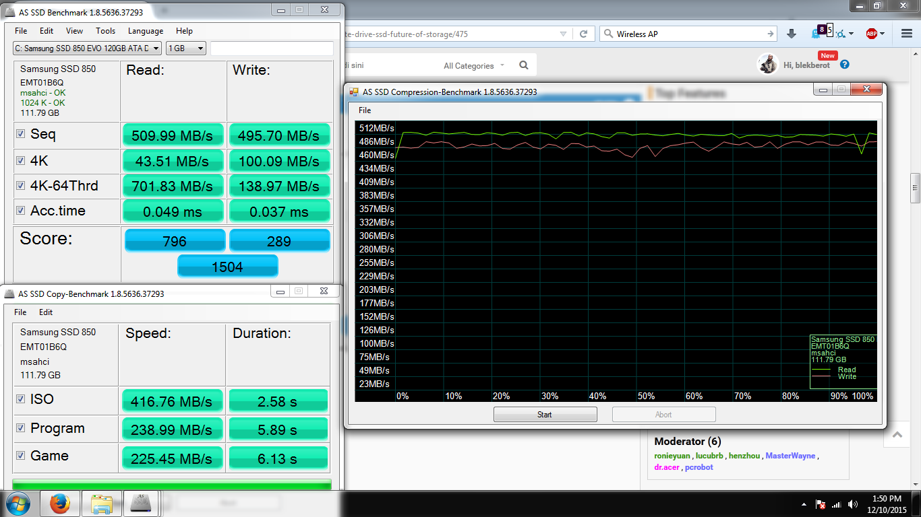Click the total score 1504 bar
921x517 pixels.
point(227,266)
